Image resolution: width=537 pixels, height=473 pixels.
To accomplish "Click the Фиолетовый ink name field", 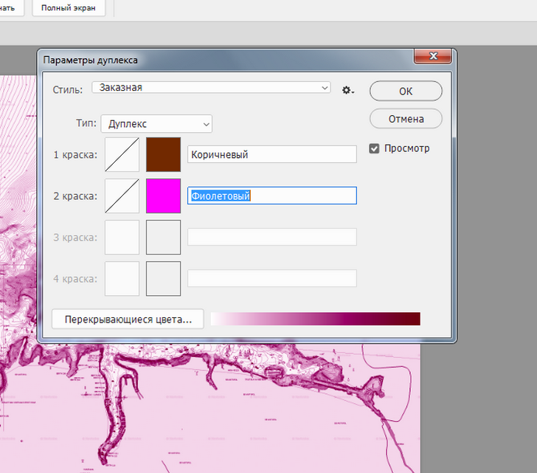I will point(272,196).
